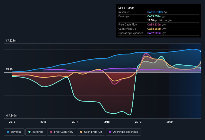Click the Cash From Op endpoint marker
Screen dimensions: 205x140
[201, 63]
